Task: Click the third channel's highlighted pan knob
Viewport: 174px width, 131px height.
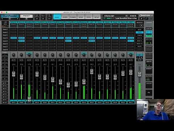Action: [29, 55]
